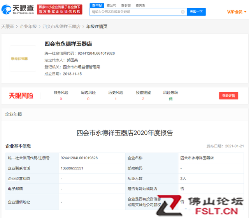
Task: Clear the search box with the X icon
Action: [x=183, y=12]
